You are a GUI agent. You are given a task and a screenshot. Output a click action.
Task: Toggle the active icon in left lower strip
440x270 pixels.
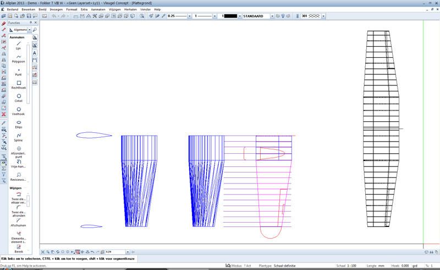pyautogui.click(x=3, y=163)
